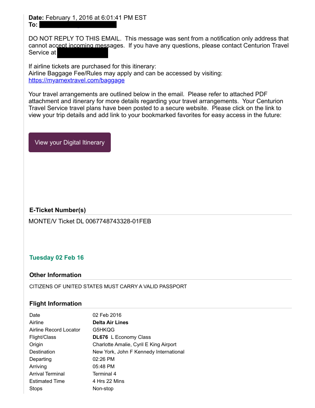Select the DL676 flight number
Viewport: 315px width, 408px height.
pos(100,337)
